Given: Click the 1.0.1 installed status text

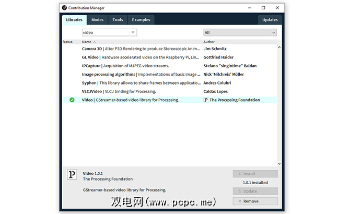Looking at the screenshot, I should point(255,183).
